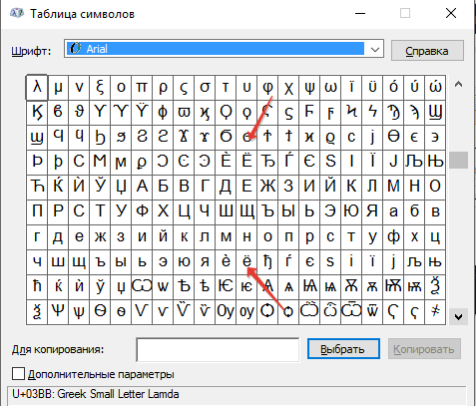Select the Ϸ sho capital letter cell
476x406 pixels.
pyautogui.click(x=37, y=163)
